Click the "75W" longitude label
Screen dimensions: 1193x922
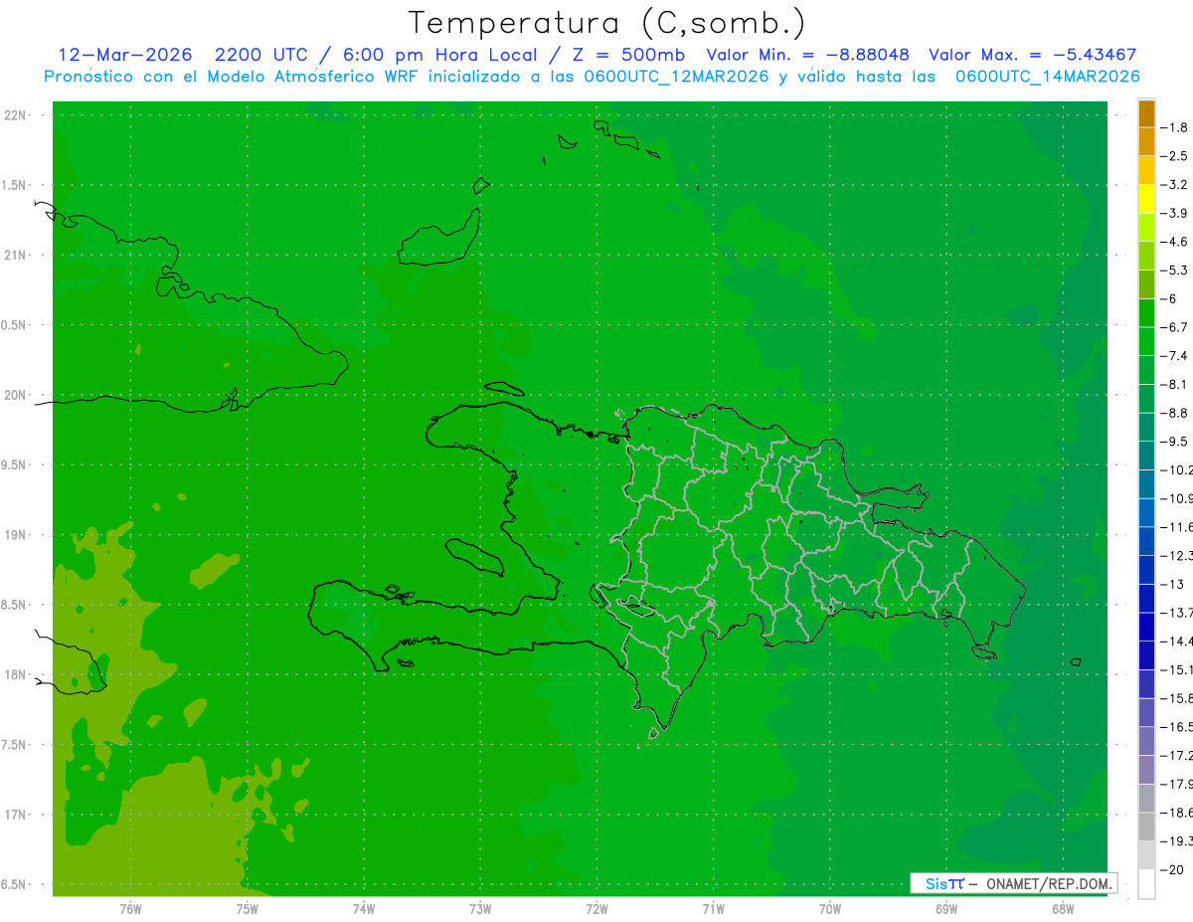pos(247,909)
